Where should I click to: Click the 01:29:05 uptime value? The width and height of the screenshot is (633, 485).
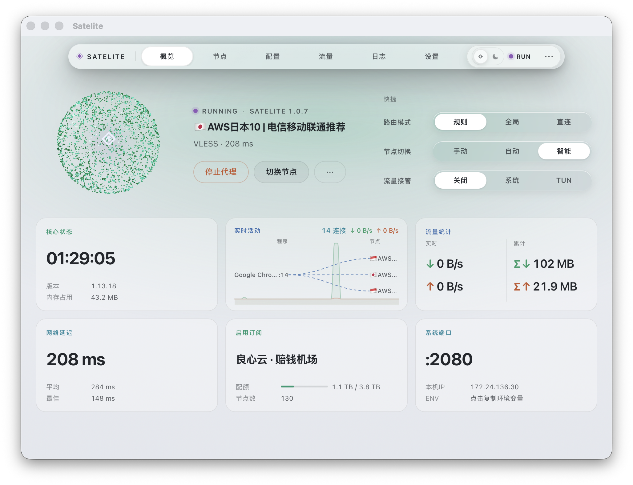click(81, 258)
